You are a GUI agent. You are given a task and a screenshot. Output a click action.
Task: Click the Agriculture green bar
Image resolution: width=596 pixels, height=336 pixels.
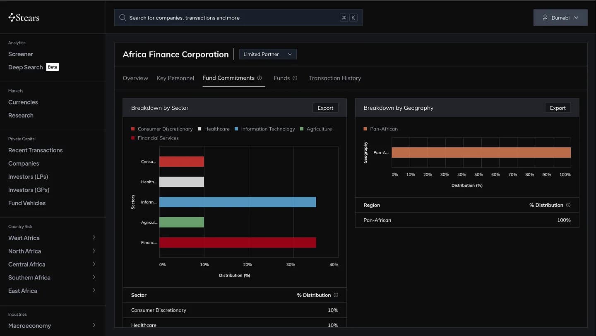point(182,222)
